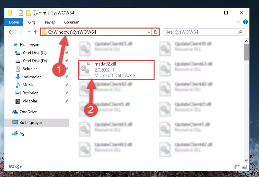This screenshot has width=259, height=177.
Task: Click the pin icon beside İndirmeler
Action: pyautogui.click(x=66, y=77)
